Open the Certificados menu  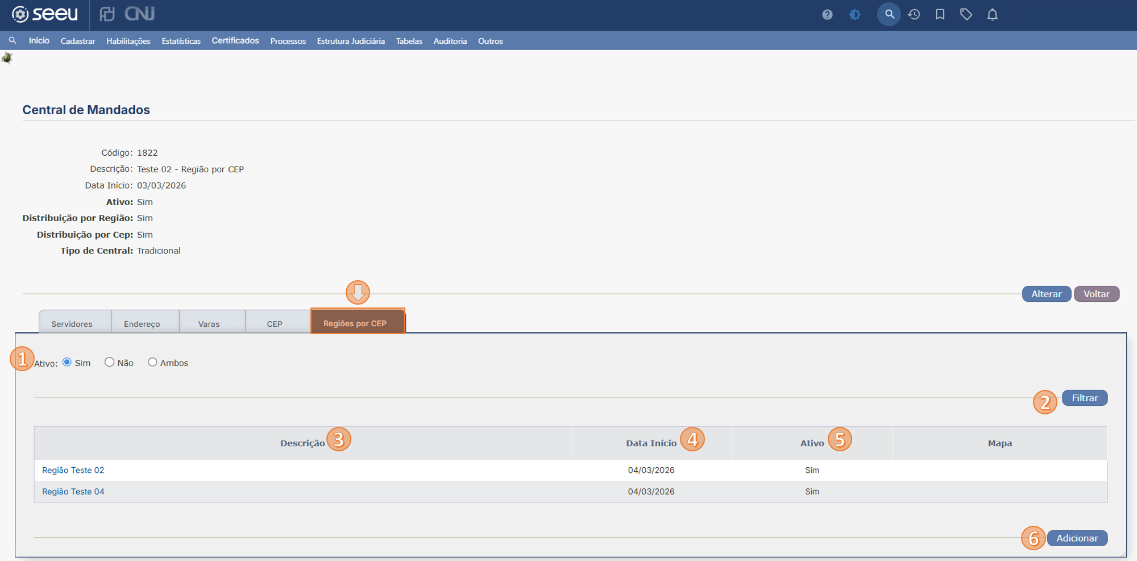pyautogui.click(x=235, y=41)
